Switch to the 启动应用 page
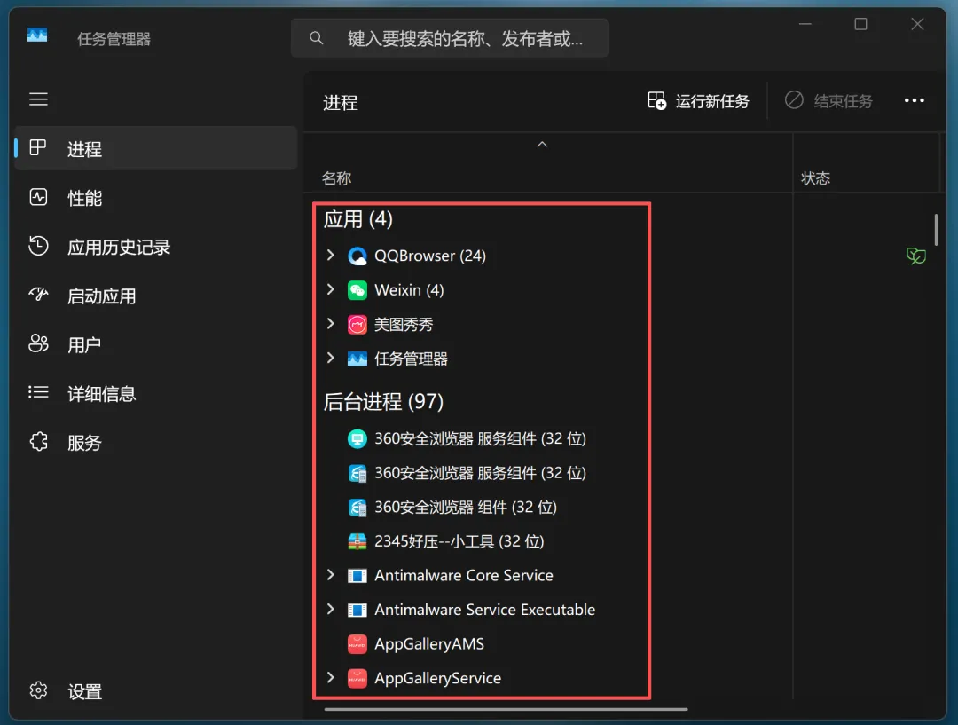Screen dimensions: 958x725 (x=156, y=296)
